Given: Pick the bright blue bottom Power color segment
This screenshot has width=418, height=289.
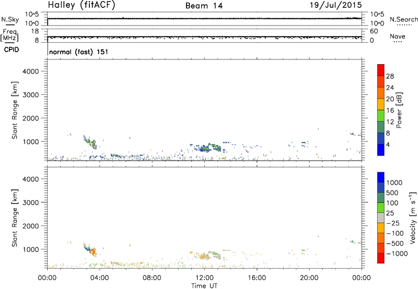Looking at the screenshot, I should [x=381, y=150].
